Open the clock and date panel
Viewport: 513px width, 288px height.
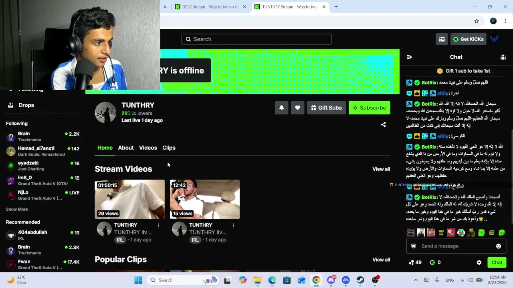[498, 280]
